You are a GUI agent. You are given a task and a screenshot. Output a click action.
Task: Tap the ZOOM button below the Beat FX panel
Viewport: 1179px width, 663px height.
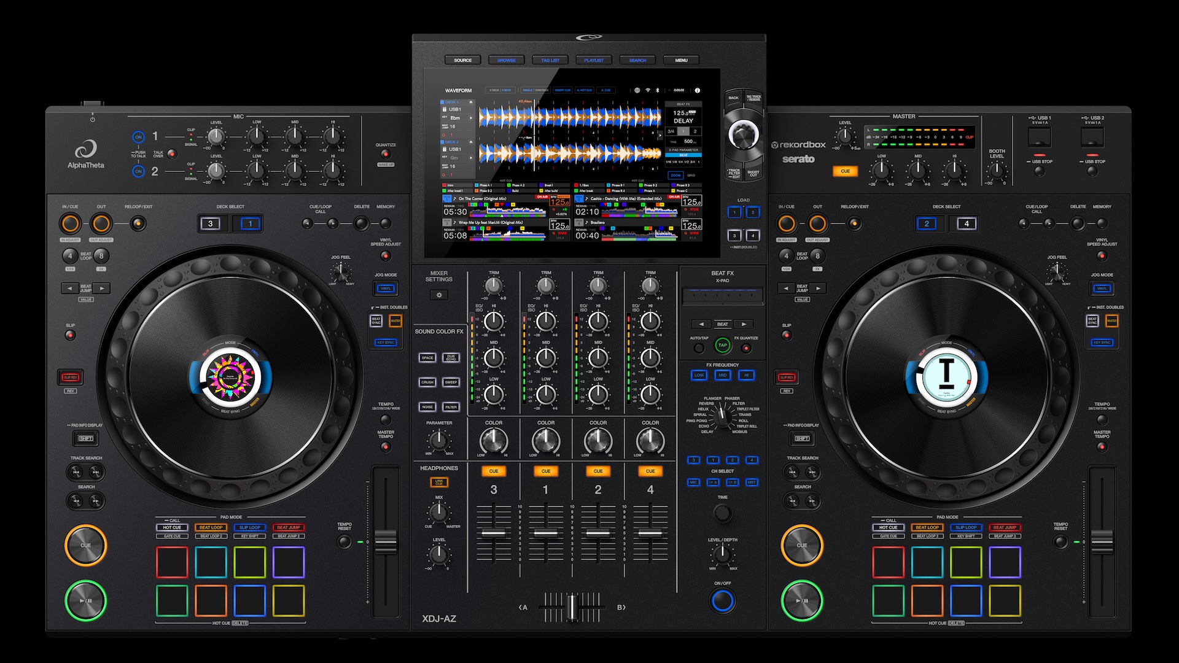pyautogui.click(x=675, y=176)
